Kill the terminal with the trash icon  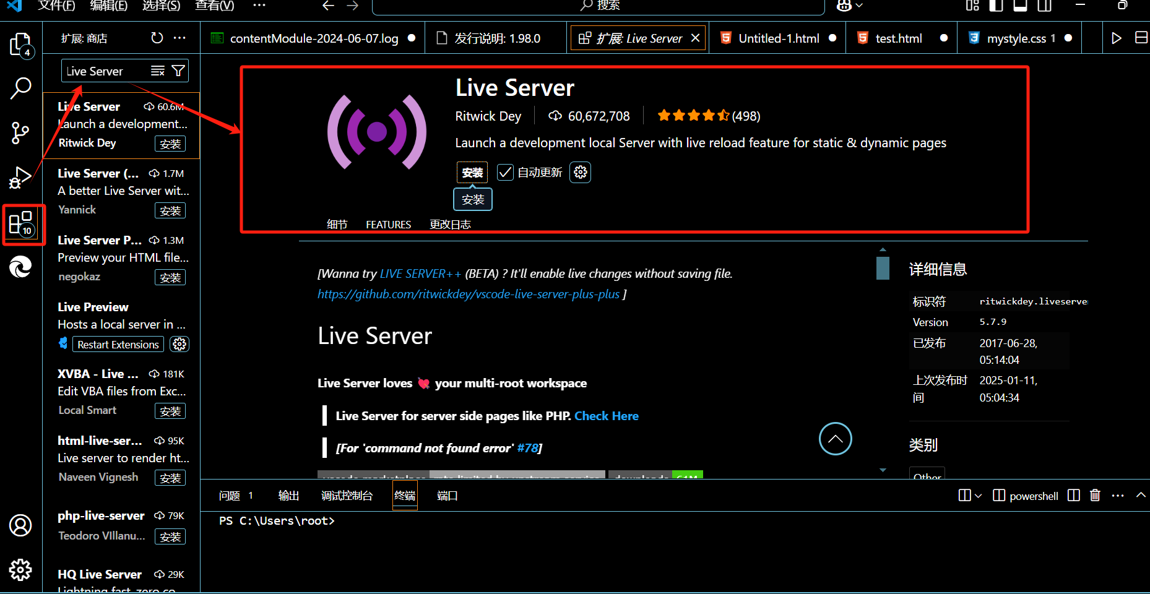pos(1095,496)
